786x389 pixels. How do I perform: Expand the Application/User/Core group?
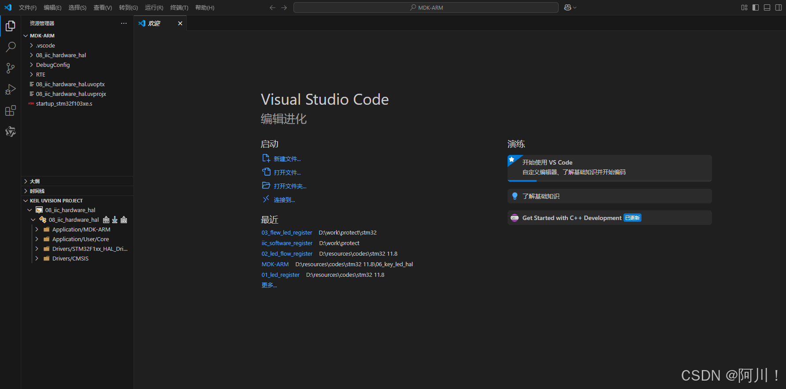pos(37,239)
